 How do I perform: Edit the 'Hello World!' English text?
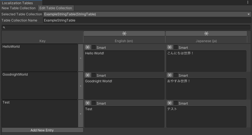tap(124, 61)
